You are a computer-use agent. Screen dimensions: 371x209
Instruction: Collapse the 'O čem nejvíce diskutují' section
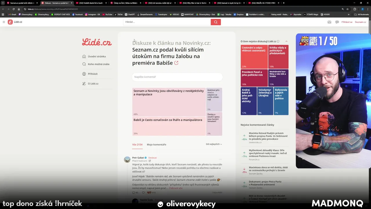point(286,42)
